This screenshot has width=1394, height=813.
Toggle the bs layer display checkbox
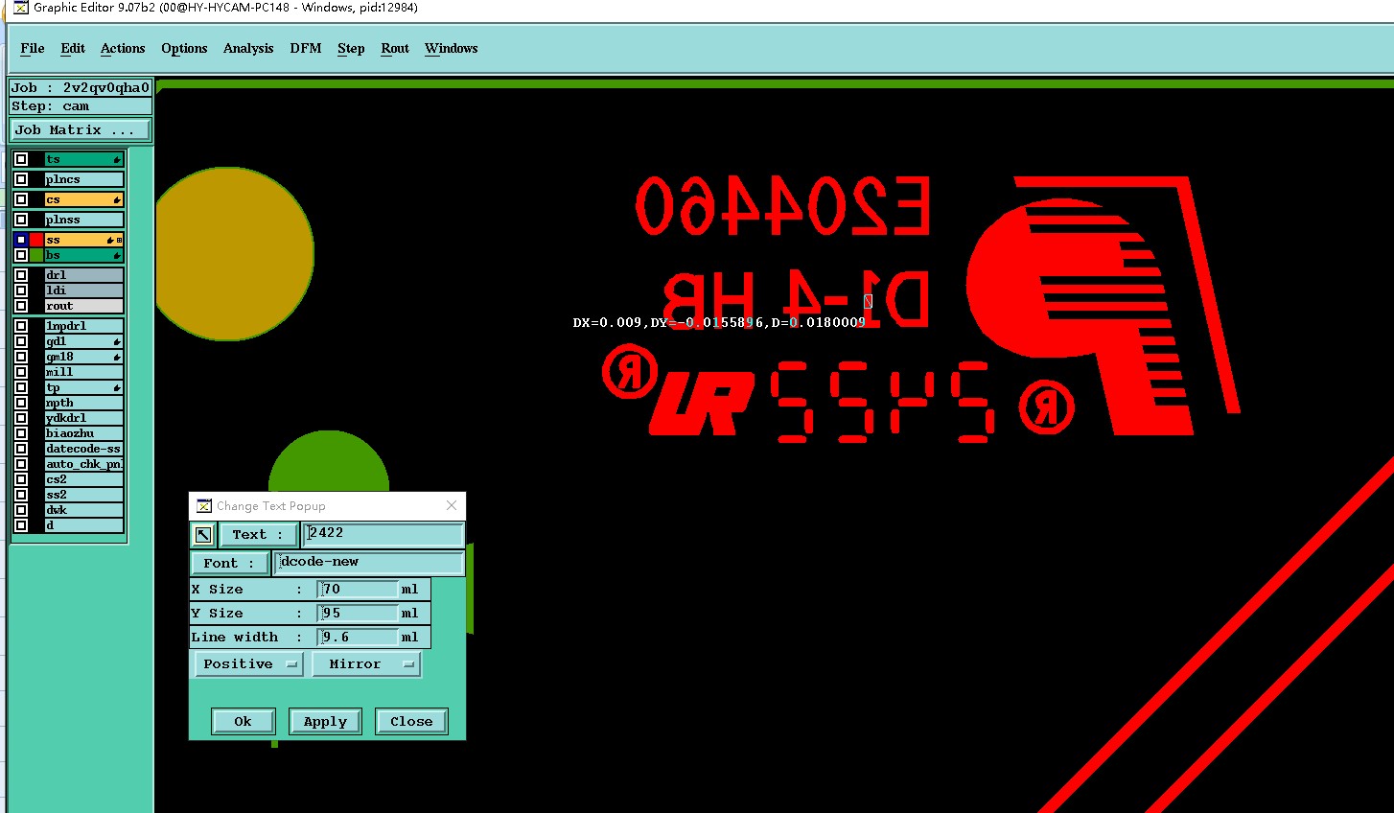[x=21, y=255]
